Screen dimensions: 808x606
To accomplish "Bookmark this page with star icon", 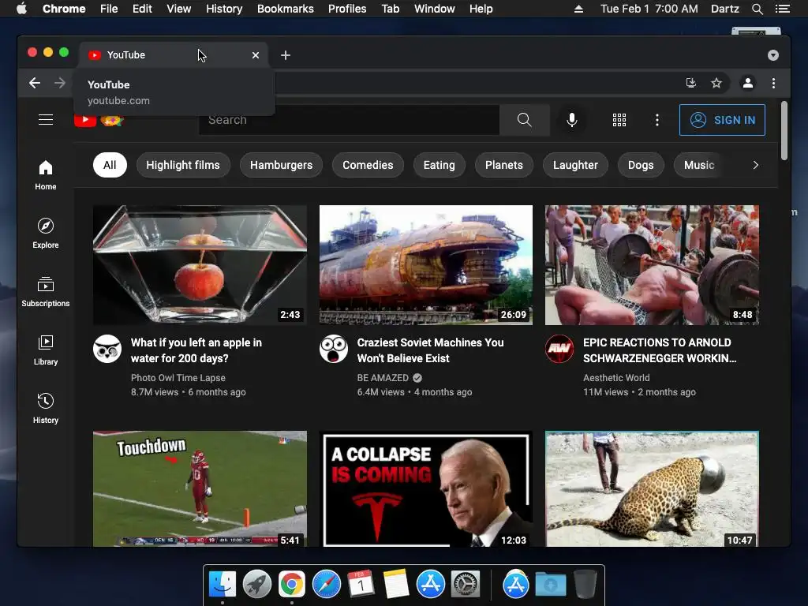I will click(716, 83).
